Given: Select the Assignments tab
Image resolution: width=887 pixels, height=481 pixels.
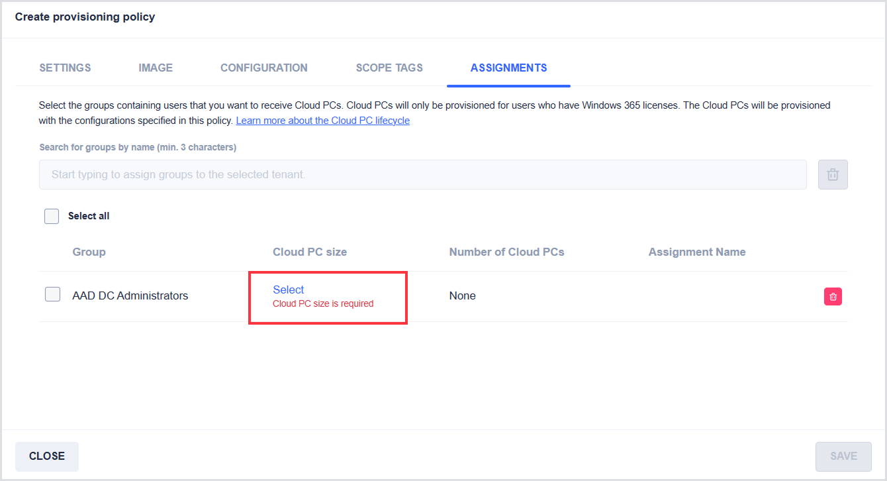Looking at the screenshot, I should [x=508, y=68].
